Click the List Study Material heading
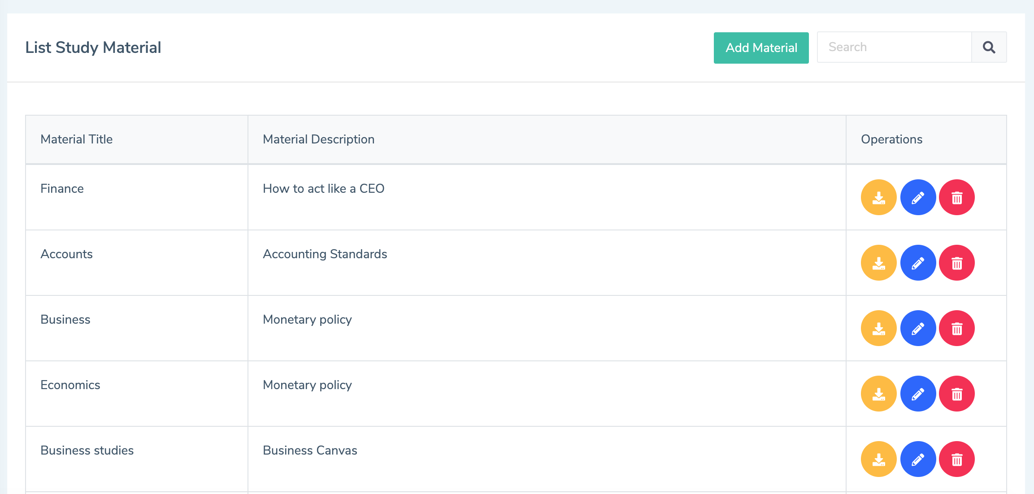1034x494 pixels. coord(93,48)
